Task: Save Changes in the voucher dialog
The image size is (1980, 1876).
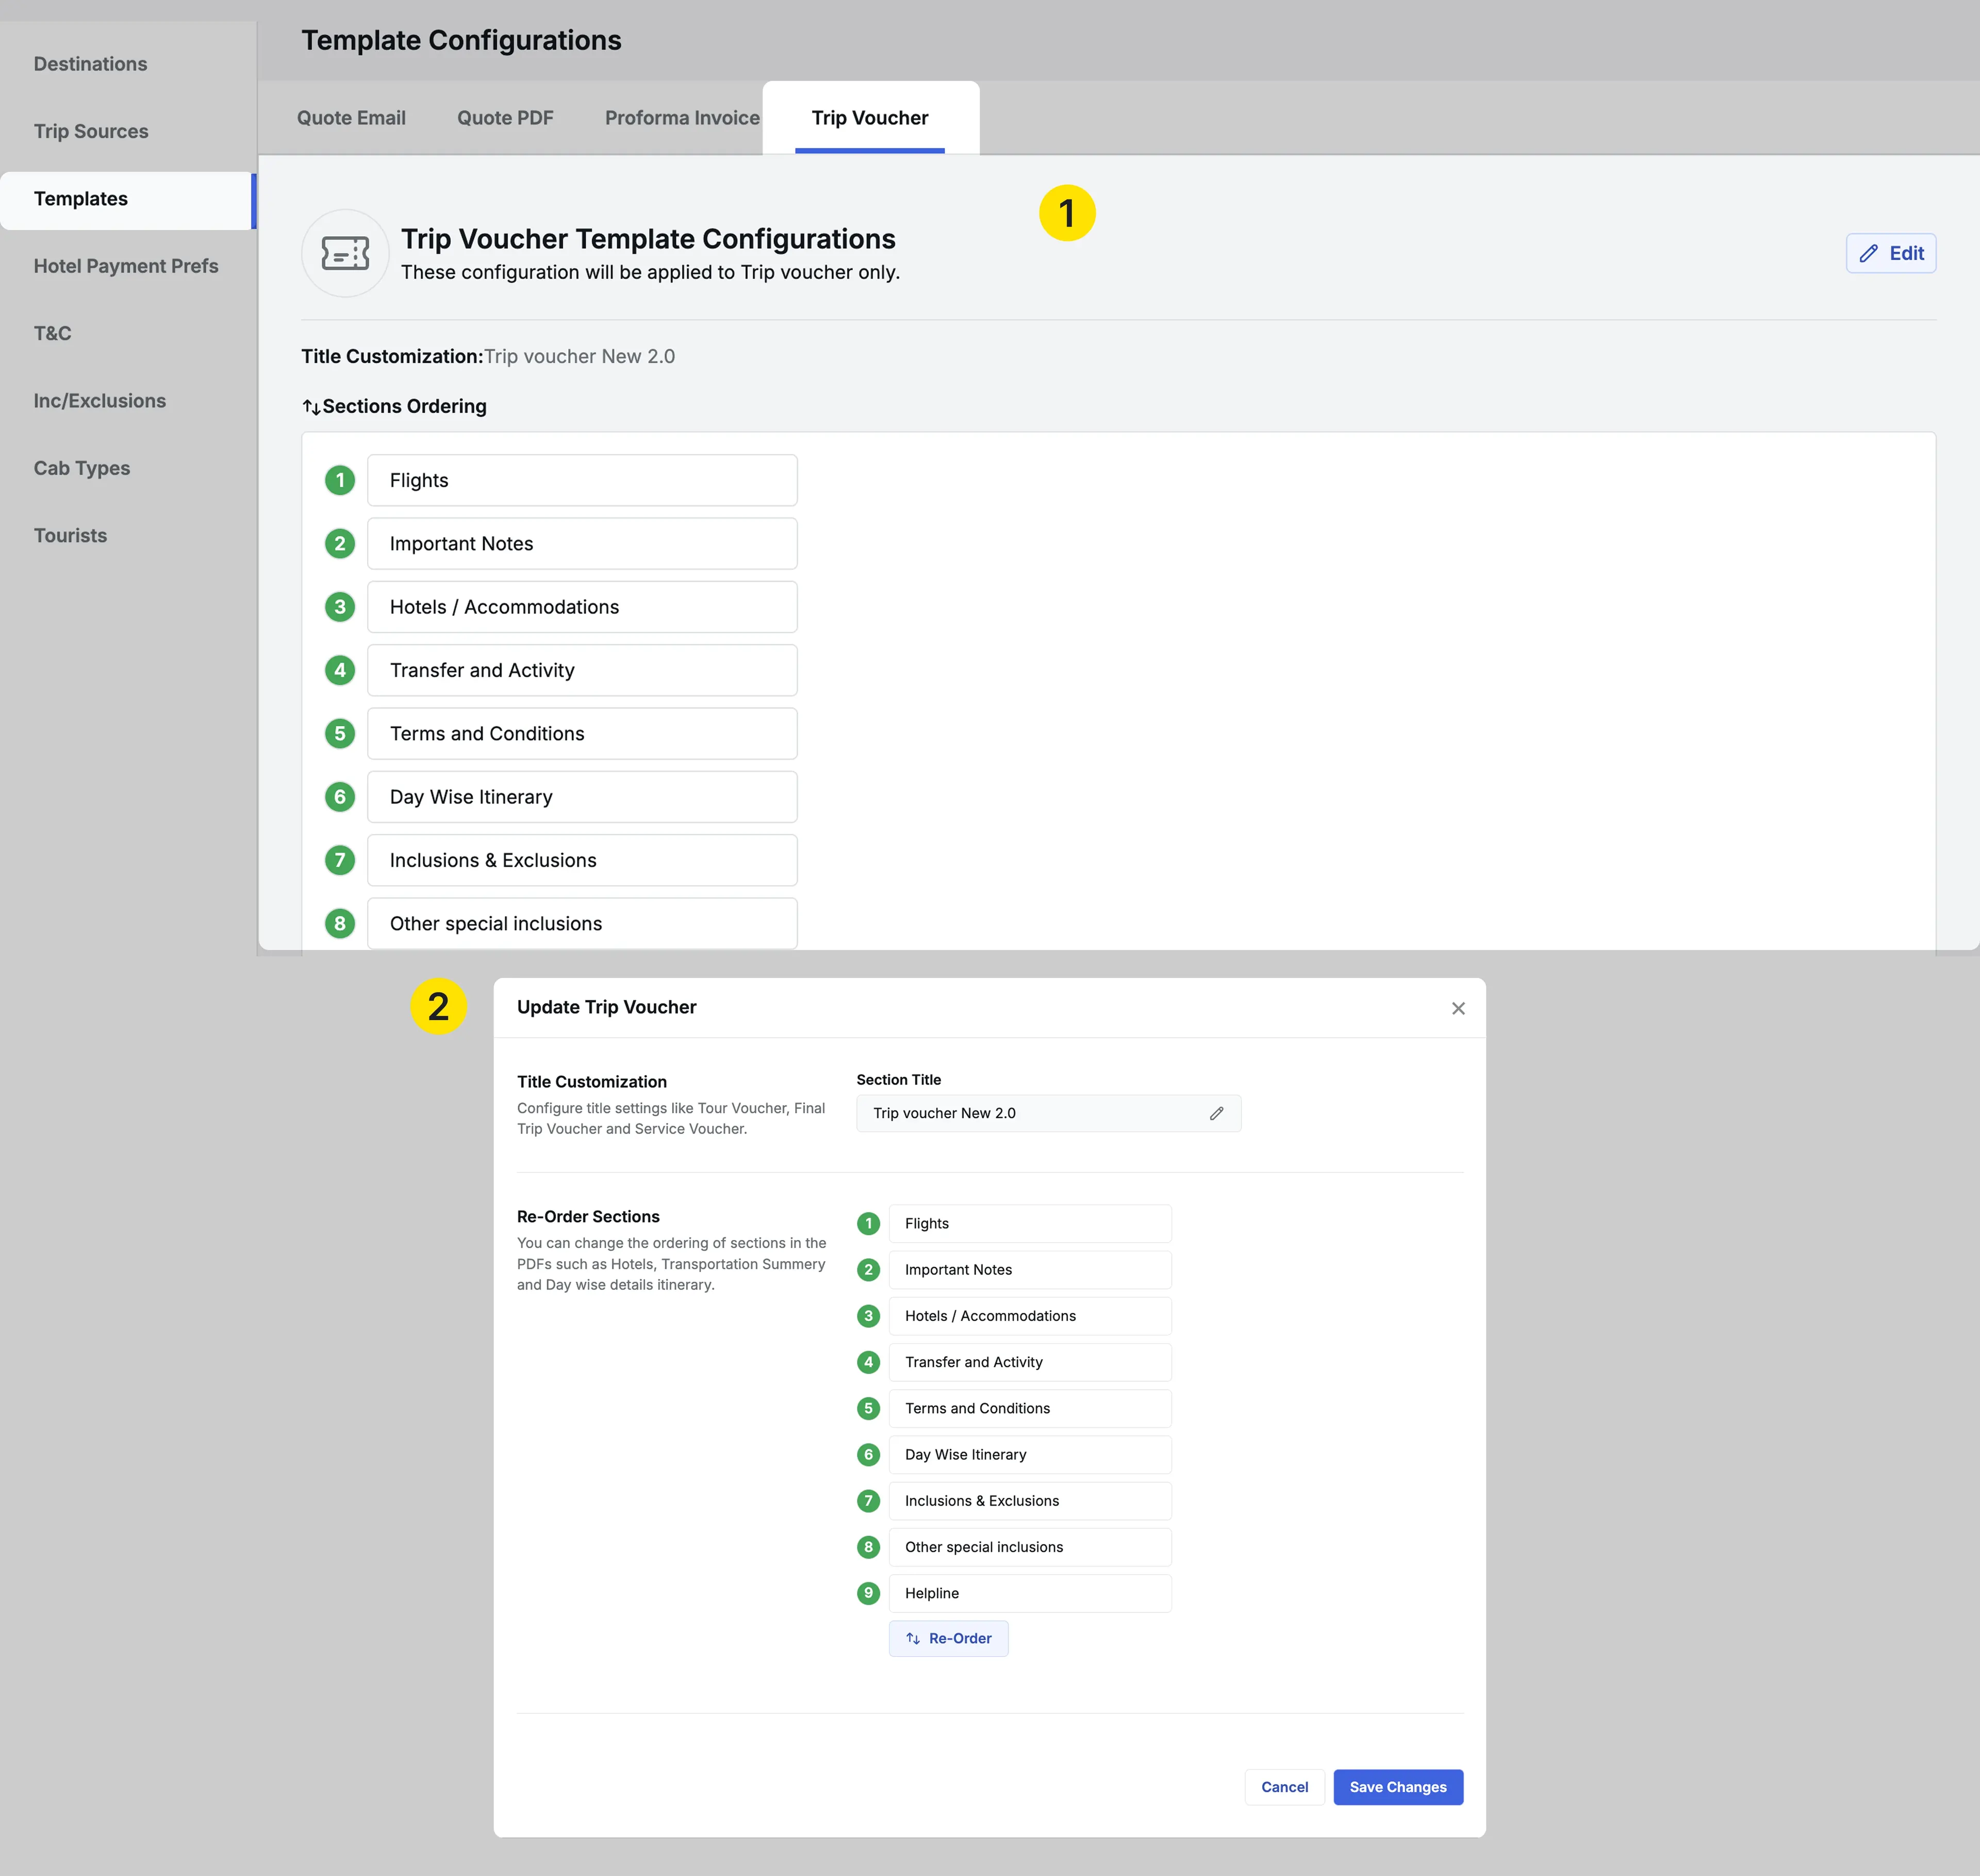Action: click(x=1397, y=1787)
